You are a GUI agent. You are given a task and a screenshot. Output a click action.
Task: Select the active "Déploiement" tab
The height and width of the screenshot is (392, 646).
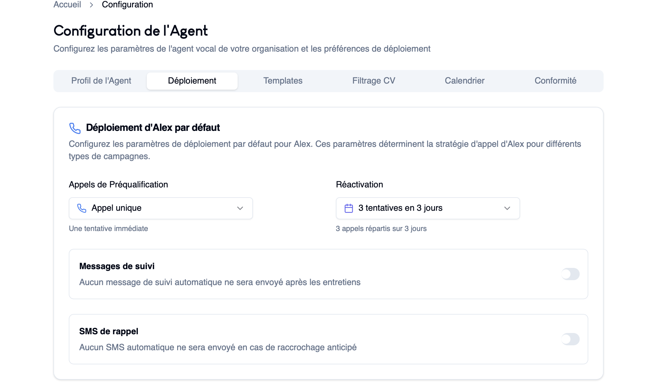tap(192, 81)
